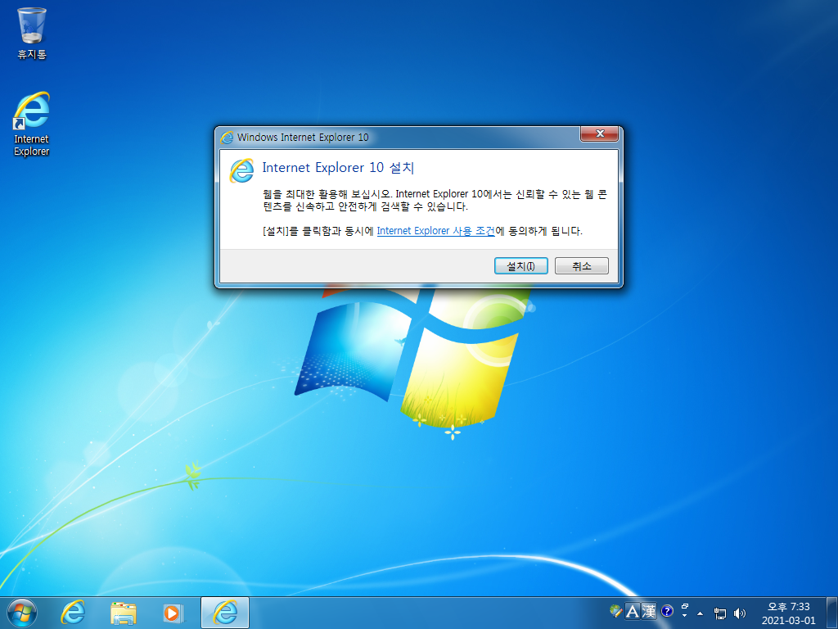Show hidden tray icons arrow
Viewport: 838px width, 629px height.
point(701,613)
